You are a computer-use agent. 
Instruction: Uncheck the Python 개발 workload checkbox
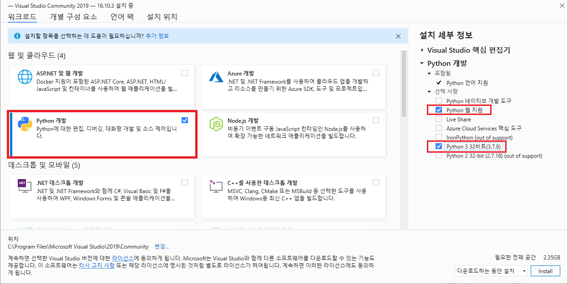click(184, 120)
